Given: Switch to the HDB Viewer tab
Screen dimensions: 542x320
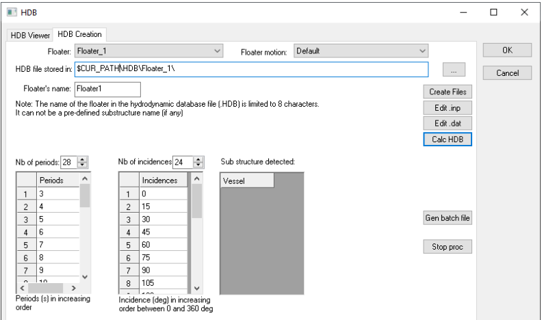Looking at the screenshot, I should click(x=29, y=35).
